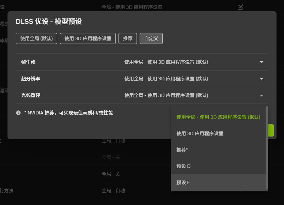
Task: Pick 使用全局 - 使用 3D 应用程序设置 (默认) option in list
Action: (218, 117)
